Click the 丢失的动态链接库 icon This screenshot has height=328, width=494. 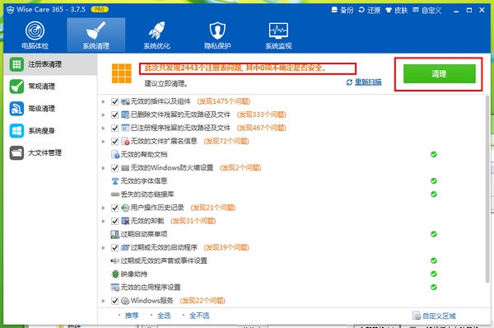click(115, 194)
